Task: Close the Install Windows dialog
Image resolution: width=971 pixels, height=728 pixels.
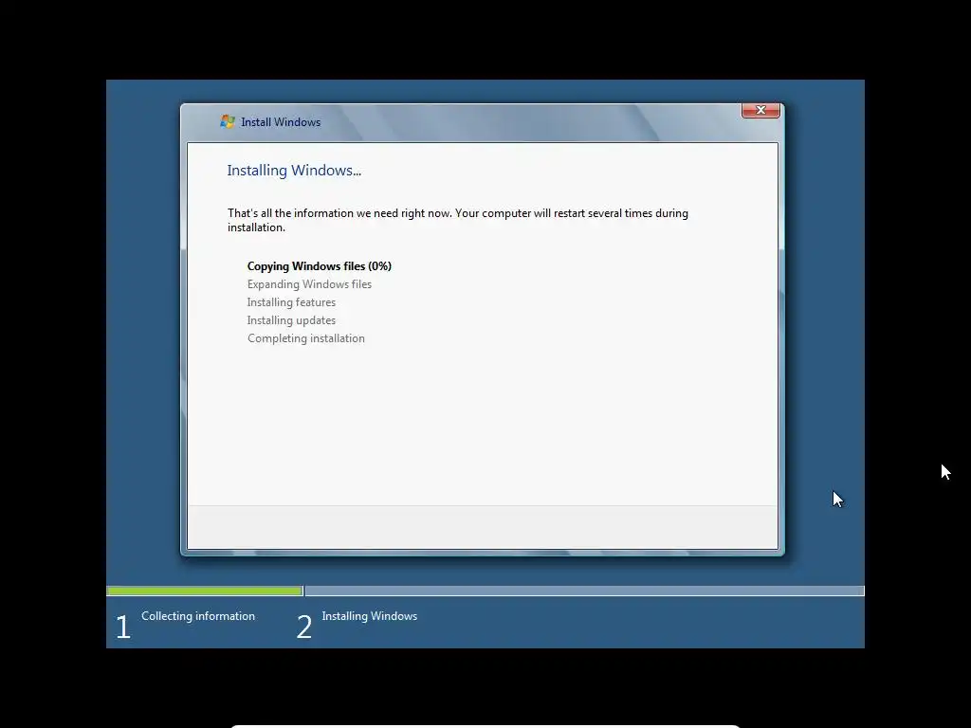Action: 760,110
